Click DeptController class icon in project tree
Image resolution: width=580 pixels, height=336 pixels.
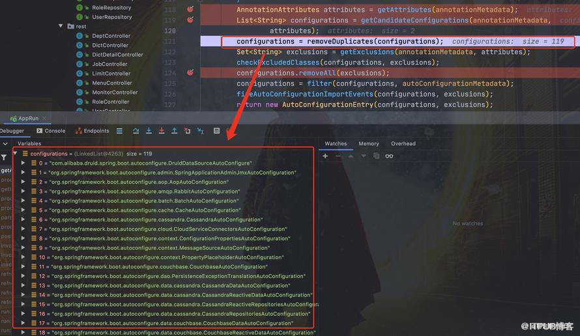coord(79,36)
